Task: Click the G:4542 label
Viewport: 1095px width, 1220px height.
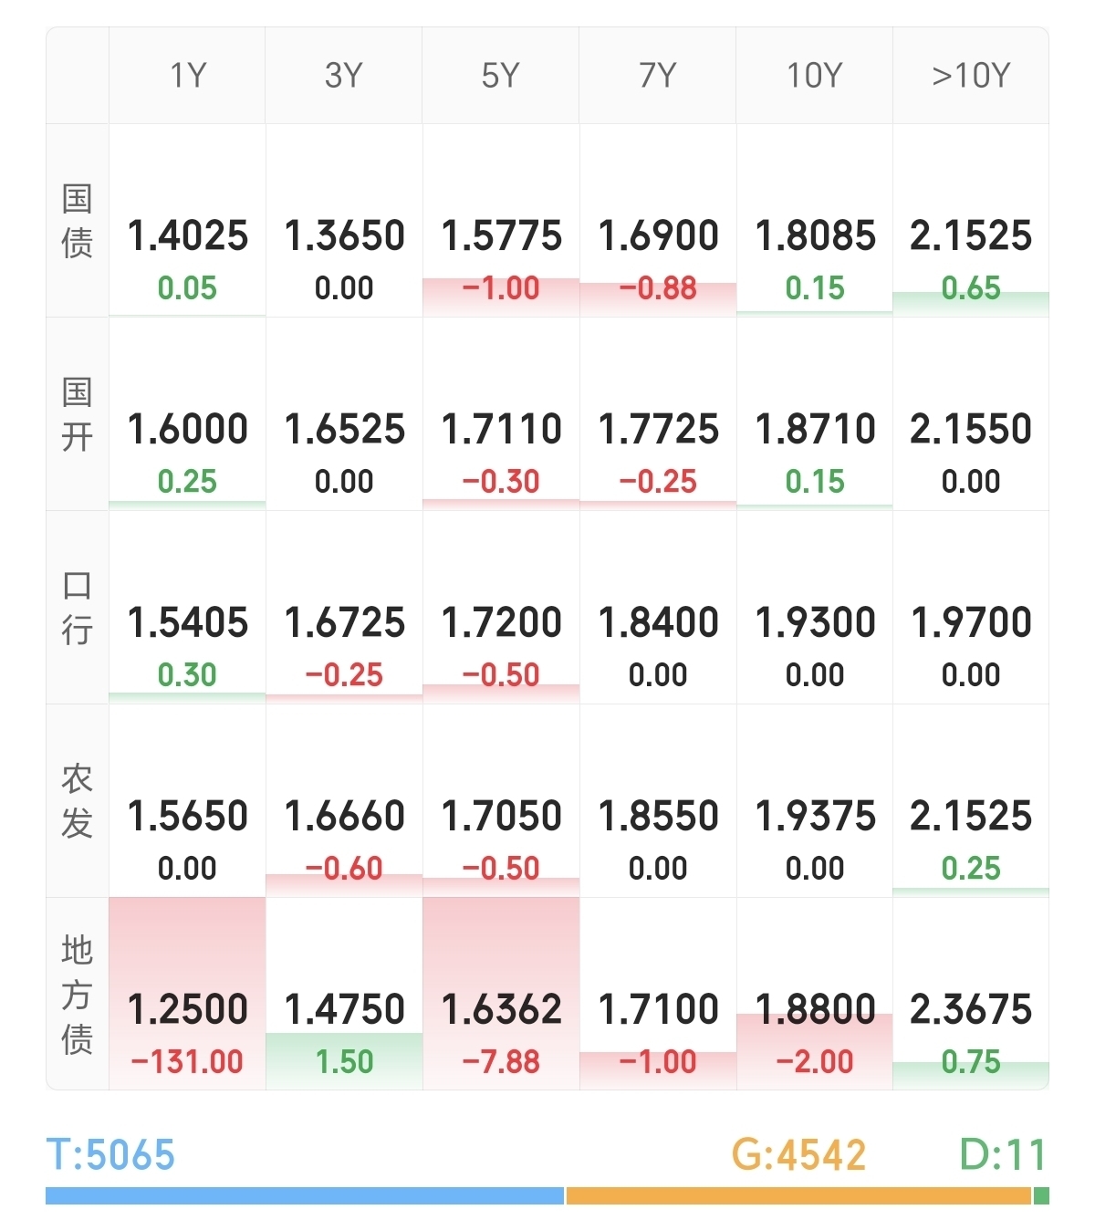Action: (798, 1155)
